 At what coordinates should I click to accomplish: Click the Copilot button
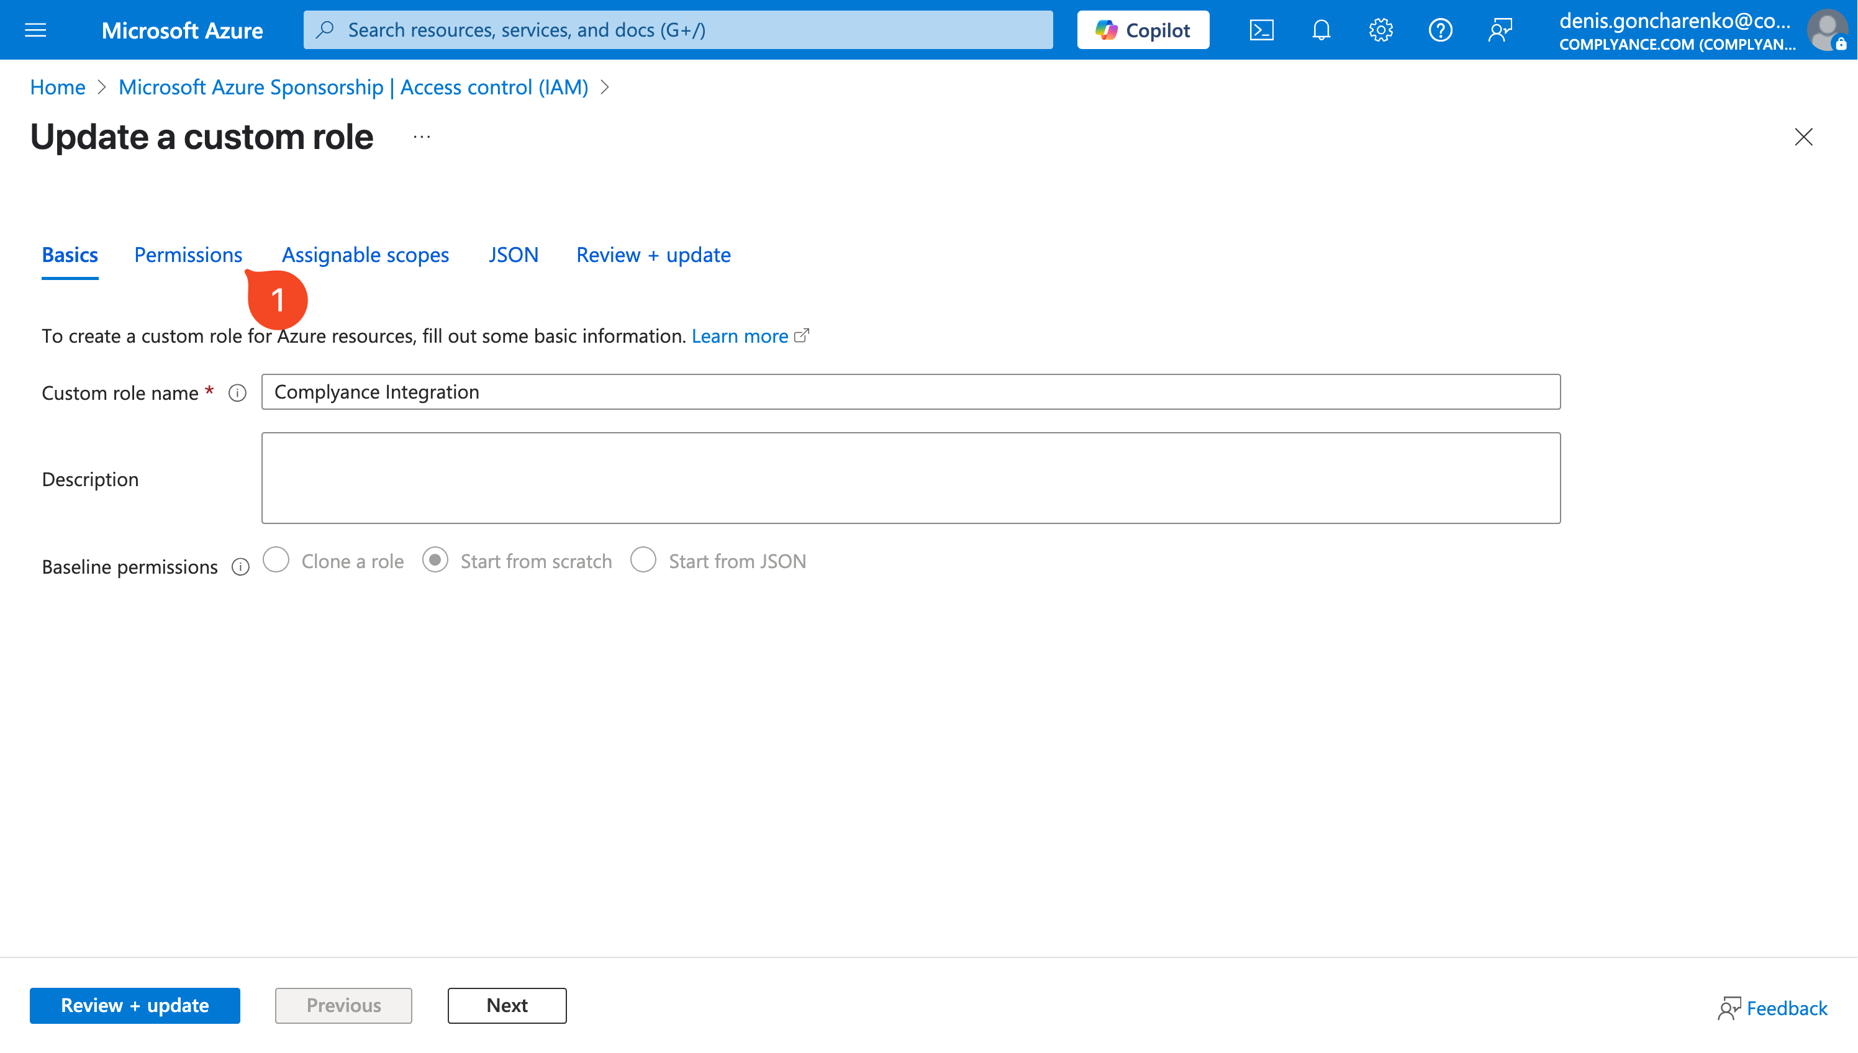[1143, 30]
